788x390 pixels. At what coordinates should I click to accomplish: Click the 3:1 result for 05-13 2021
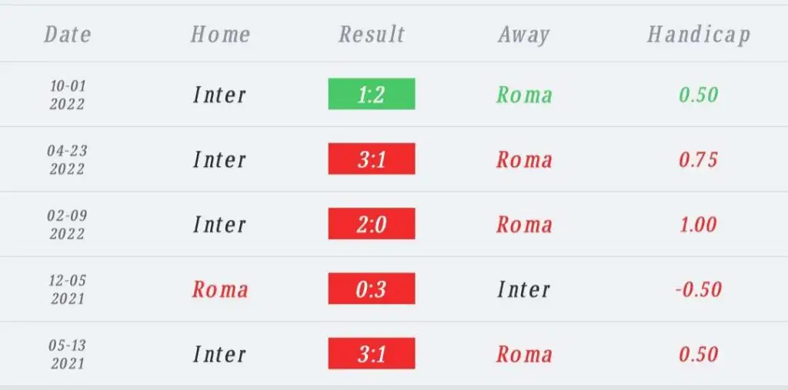point(372,353)
